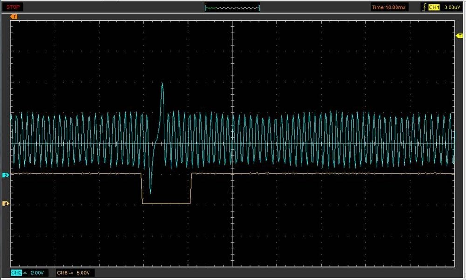
Task: Click the waveform overview thumbnail at top
Action: [232, 7]
